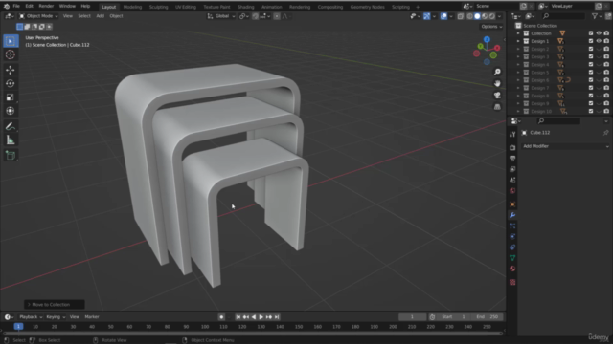Open the Edit menu
This screenshot has width=613, height=344.
pyautogui.click(x=30, y=7)
